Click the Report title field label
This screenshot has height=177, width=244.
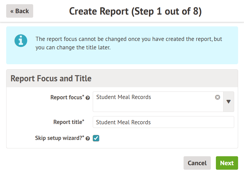[x=67, y=122]
